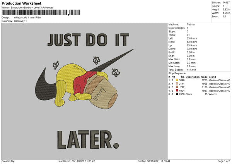Click the 'Production Worksheet' title
The height and width of the screenshot is (164, 232).
[x=22, y=3]
